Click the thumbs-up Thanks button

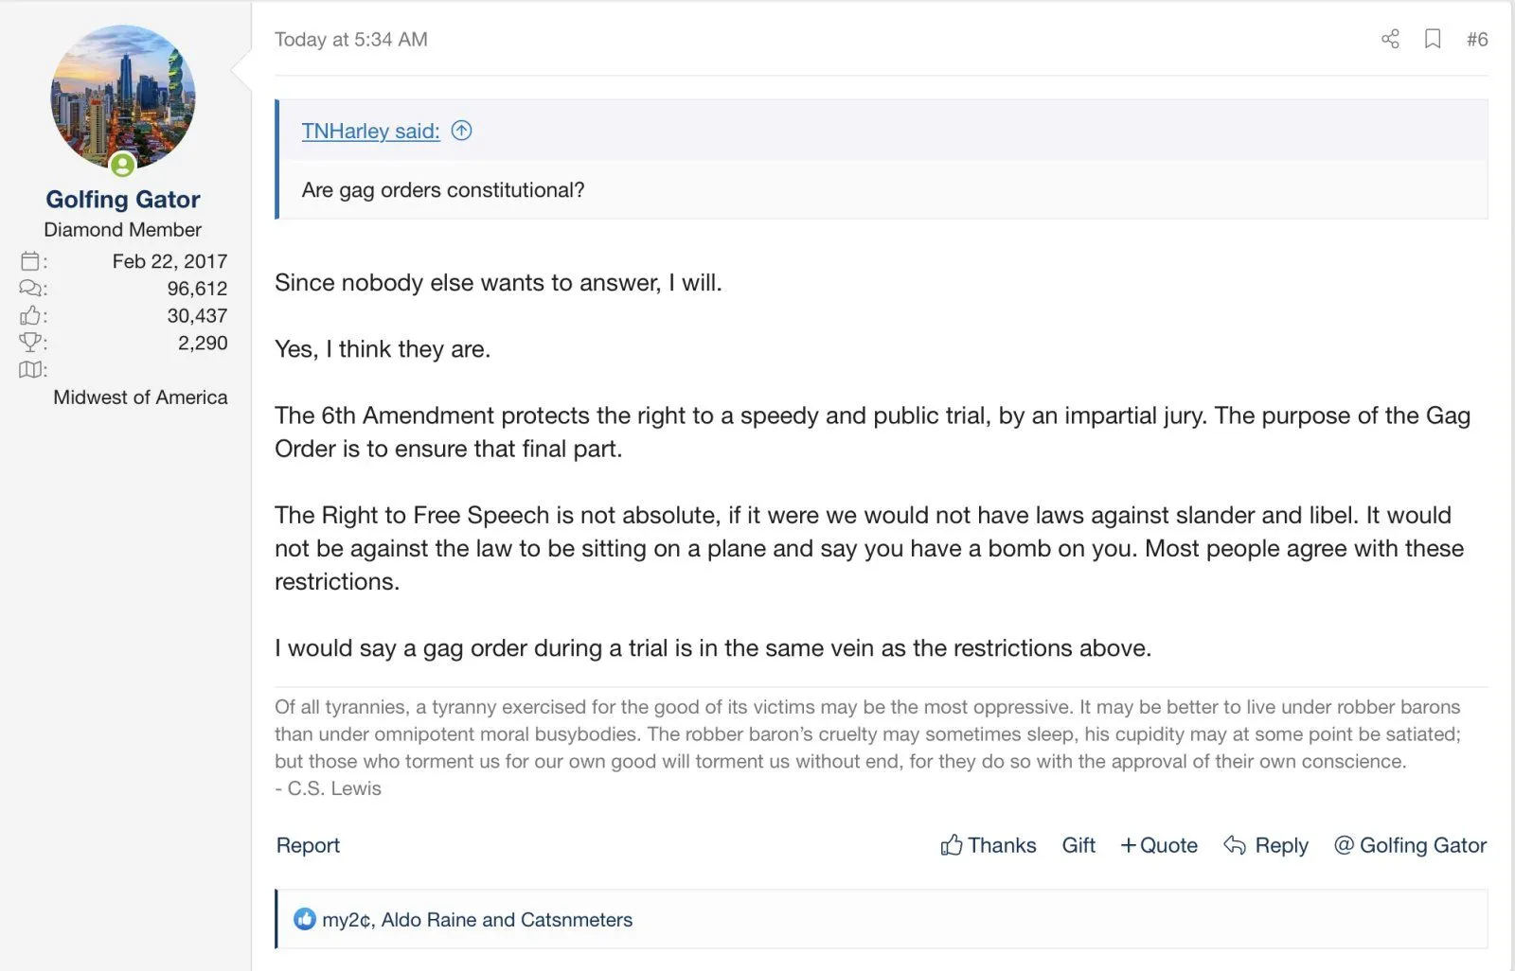(988, 845)
